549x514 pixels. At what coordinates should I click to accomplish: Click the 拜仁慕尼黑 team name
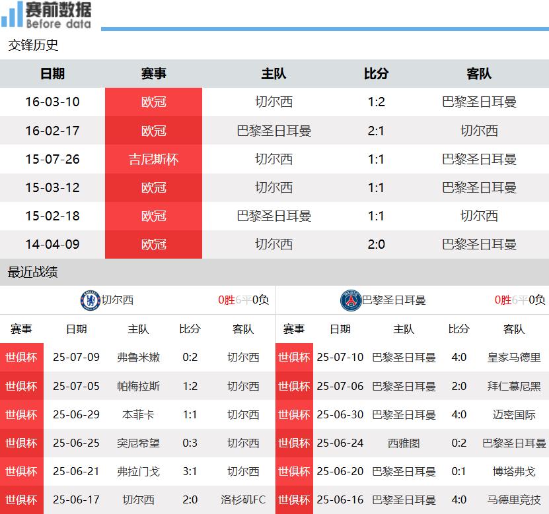coord(513,386)
